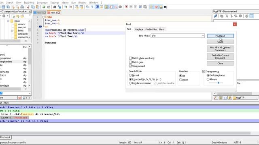Click the Find result horizontal scrollbar
Image resolution: width=259 pixels, height=145 pixels.
click(125, 133)
